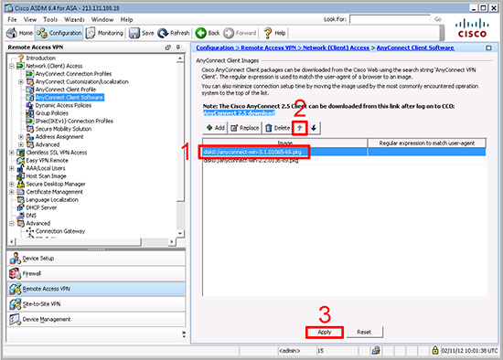
Task: Click the Look For search field
Action: (x=390, y=19)
